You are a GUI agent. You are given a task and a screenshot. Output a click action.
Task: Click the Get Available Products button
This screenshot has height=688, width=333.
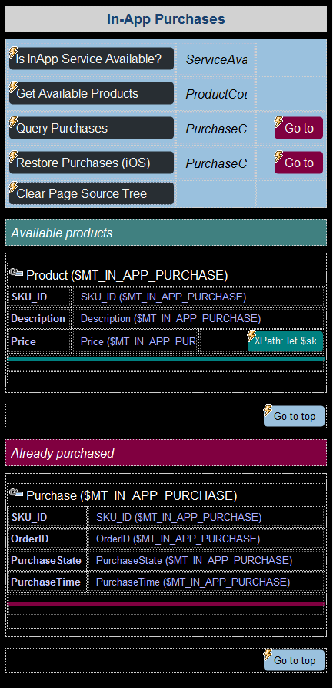tap(92, 93)
